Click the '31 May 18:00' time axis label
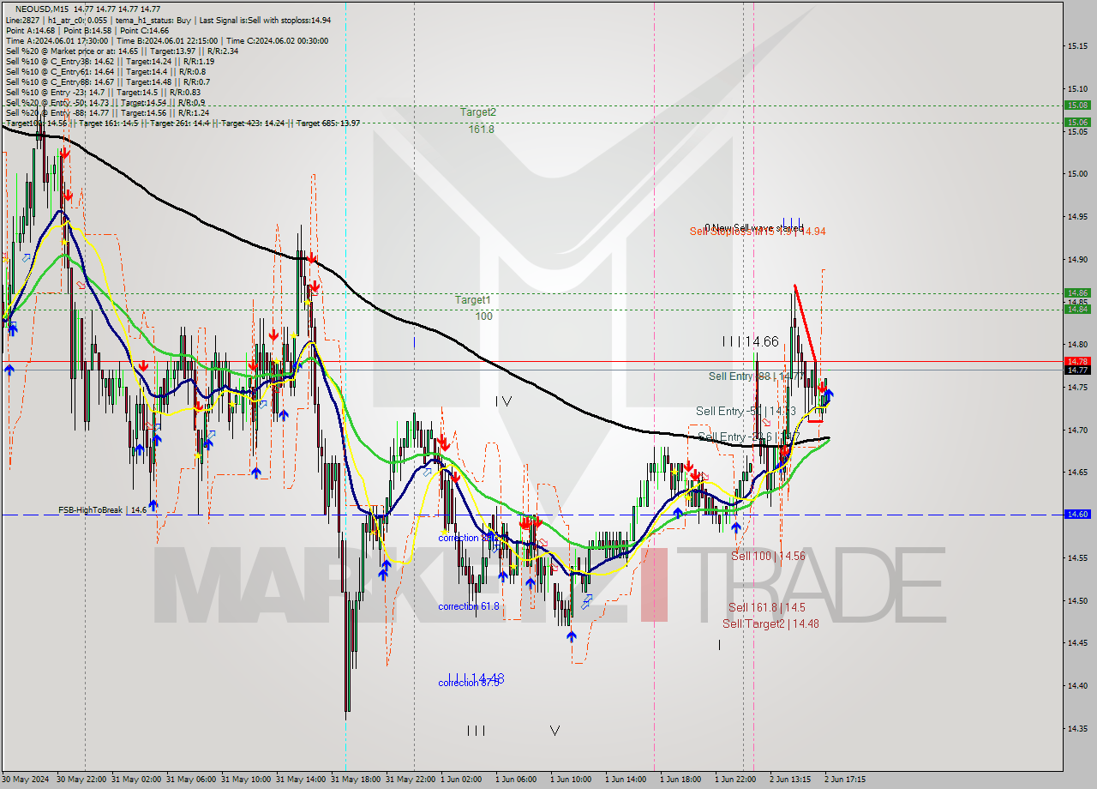 click(x=357, y=780)
